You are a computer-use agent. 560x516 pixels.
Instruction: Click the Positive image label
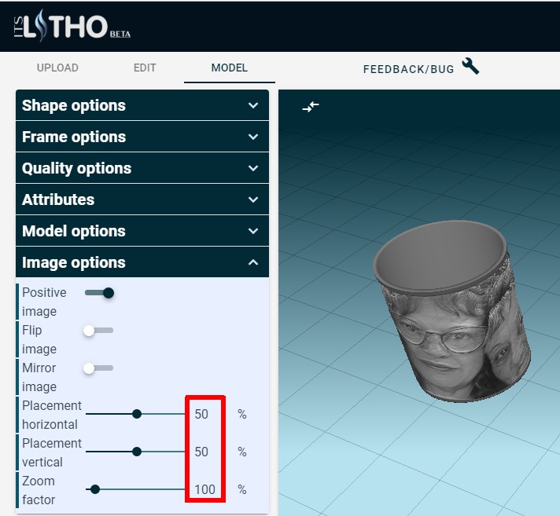tap(44, 302)
